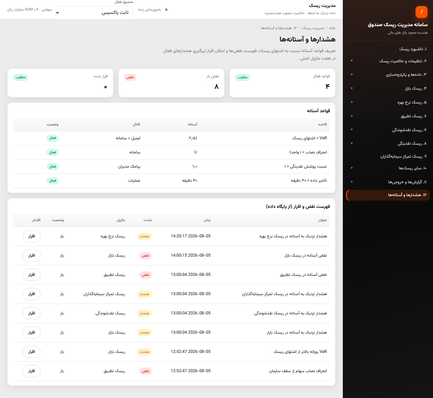Click threshold value ۲٫۵٪
Screen dimensions: 433x398
pyautogui.click(x=193, y=138)
